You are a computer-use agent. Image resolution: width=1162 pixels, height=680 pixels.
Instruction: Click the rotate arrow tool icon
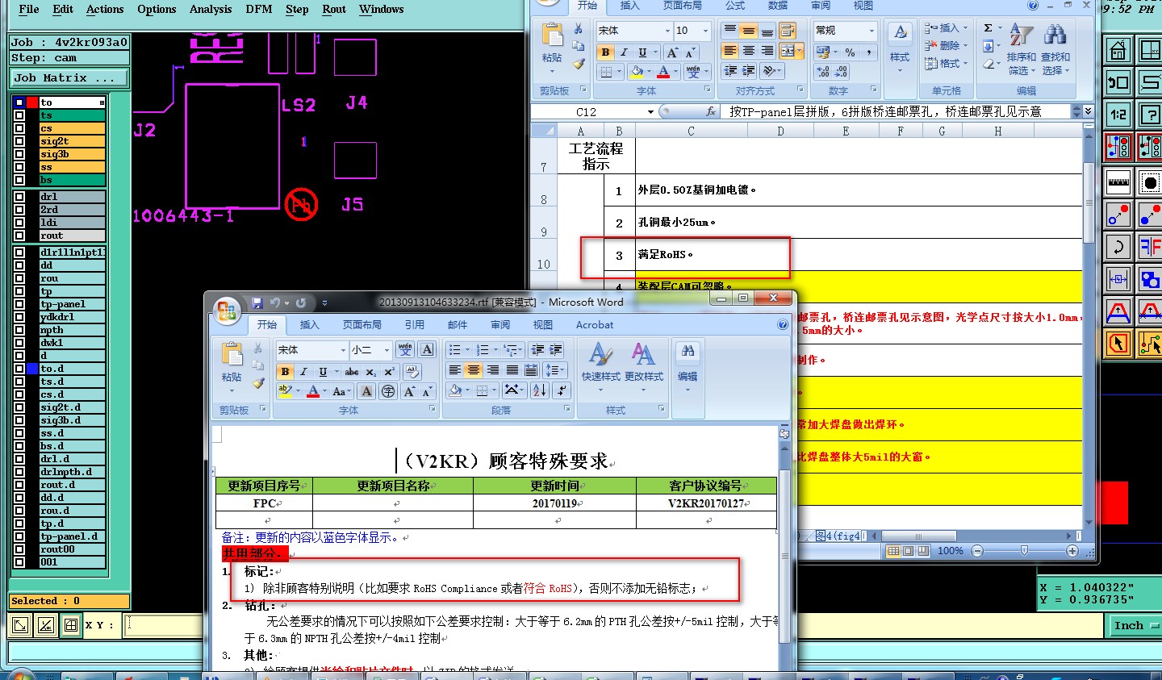(x=1118, y=246)
